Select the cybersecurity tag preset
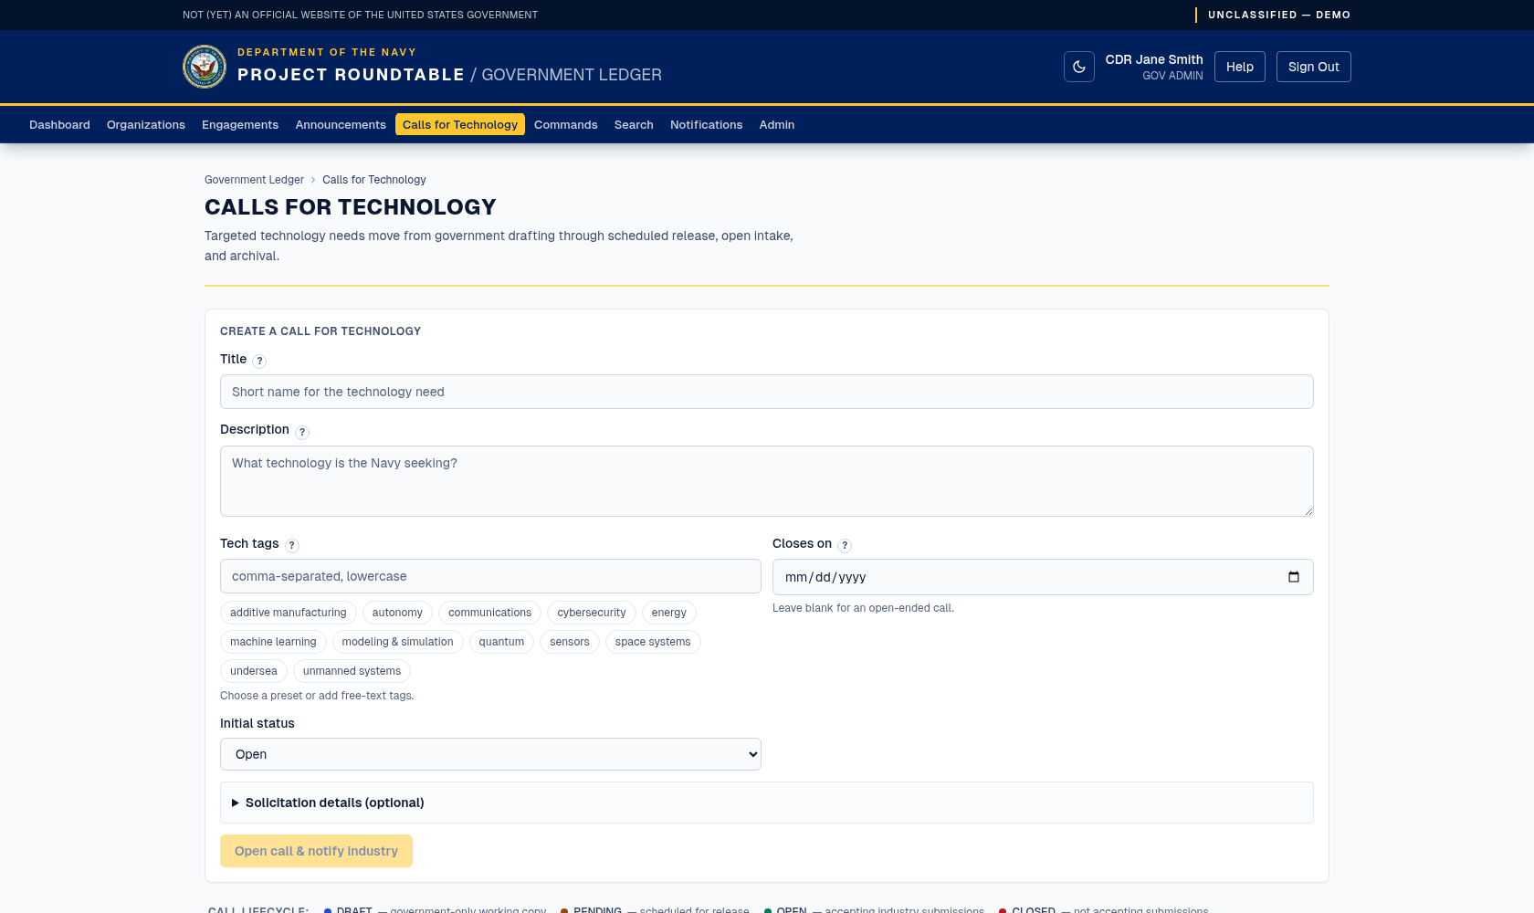Image resolution: width=1534 pixels, height=913 pixels. (592, 613)
